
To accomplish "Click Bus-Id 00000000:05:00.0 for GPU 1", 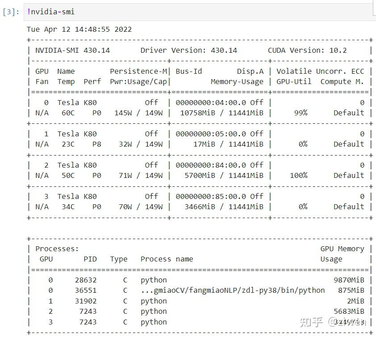I will (211, 134).
